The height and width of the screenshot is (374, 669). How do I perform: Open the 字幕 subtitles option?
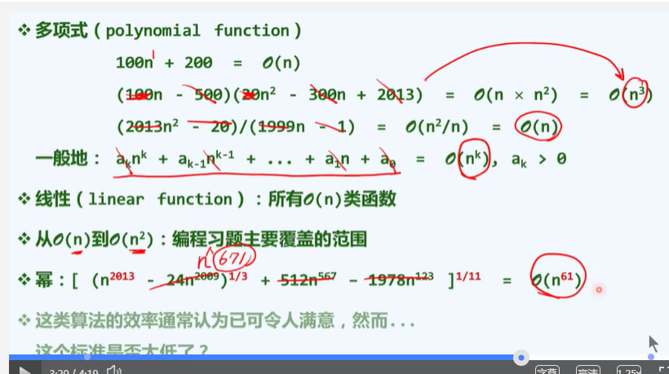[547, 370]
